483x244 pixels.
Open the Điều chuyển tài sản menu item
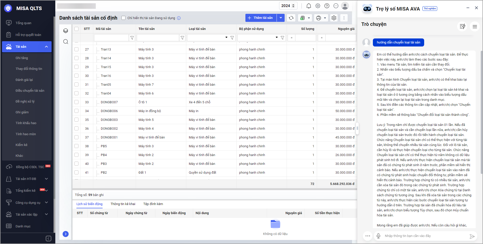pos(30,91)
